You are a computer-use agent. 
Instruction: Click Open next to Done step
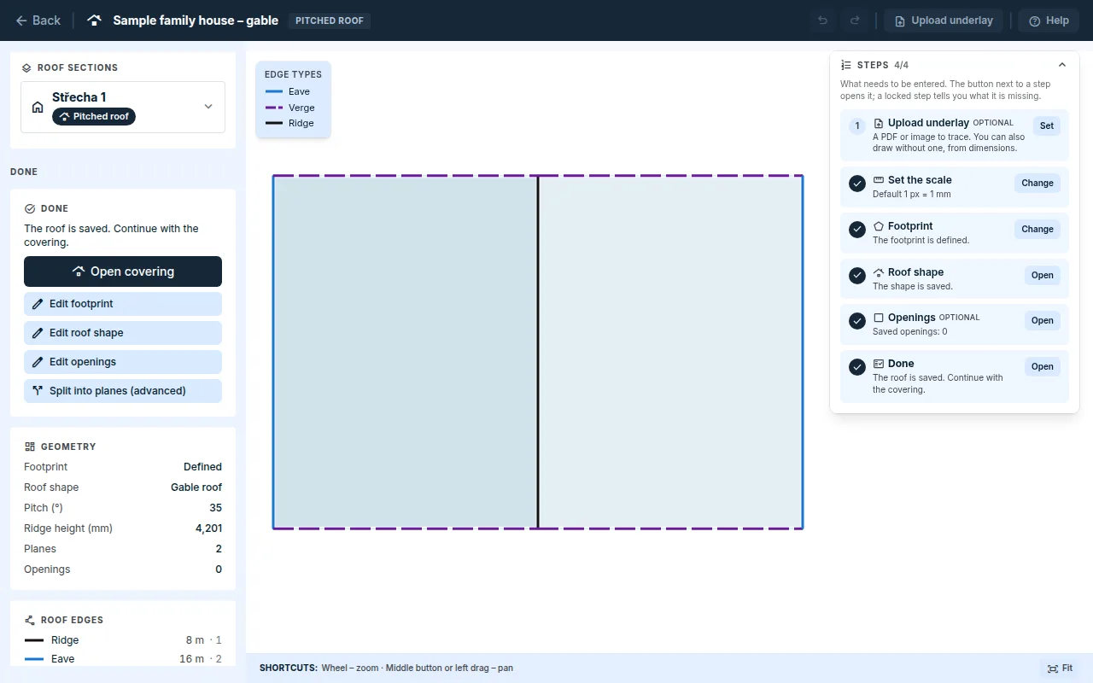[1043, 367]
